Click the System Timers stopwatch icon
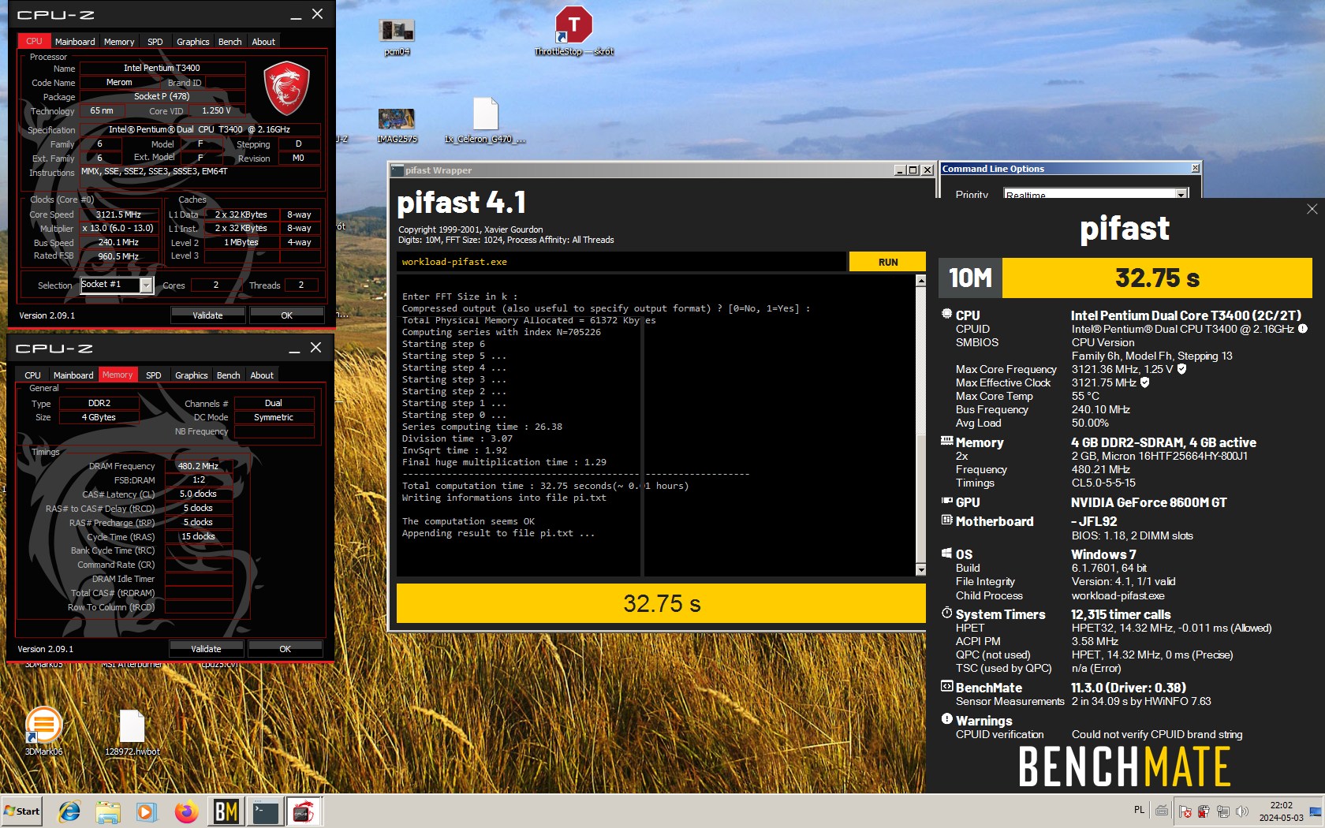This screenshot has height=828, width=1325. point(946,613)
